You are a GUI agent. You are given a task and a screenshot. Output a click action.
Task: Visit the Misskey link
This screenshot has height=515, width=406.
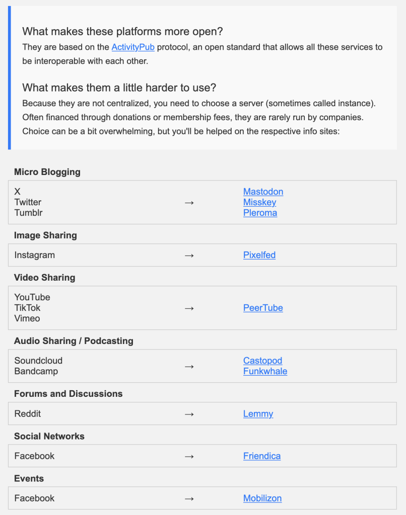(259, 202)
